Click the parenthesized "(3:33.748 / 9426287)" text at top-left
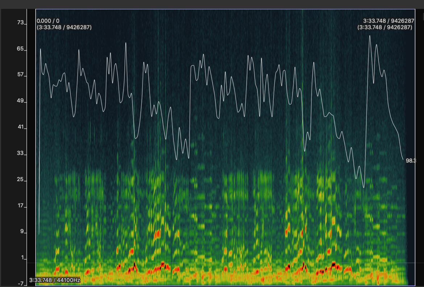The height and width of the screenshot is (287, 424). point(64,27)
